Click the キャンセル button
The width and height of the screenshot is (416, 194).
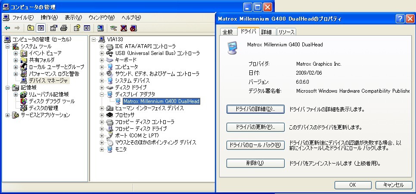tap(394, 185)
